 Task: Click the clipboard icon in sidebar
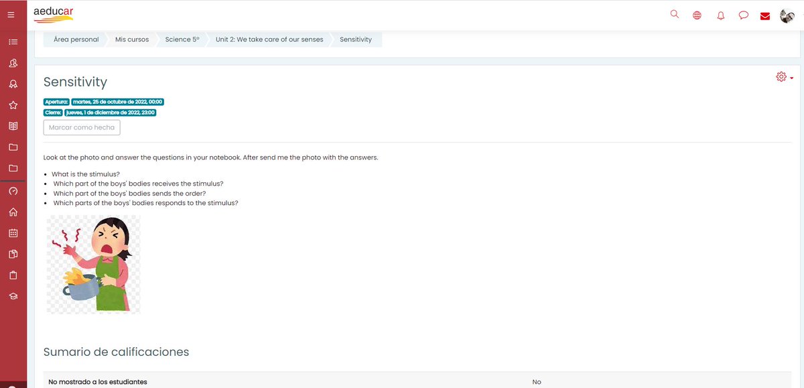[x=13, y=275]
